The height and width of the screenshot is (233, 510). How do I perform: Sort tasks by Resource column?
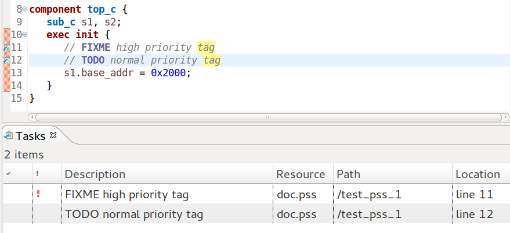pyautogui.click(x=303, y=175)
